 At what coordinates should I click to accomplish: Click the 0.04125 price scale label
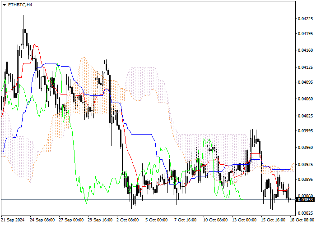coord(306,67)
